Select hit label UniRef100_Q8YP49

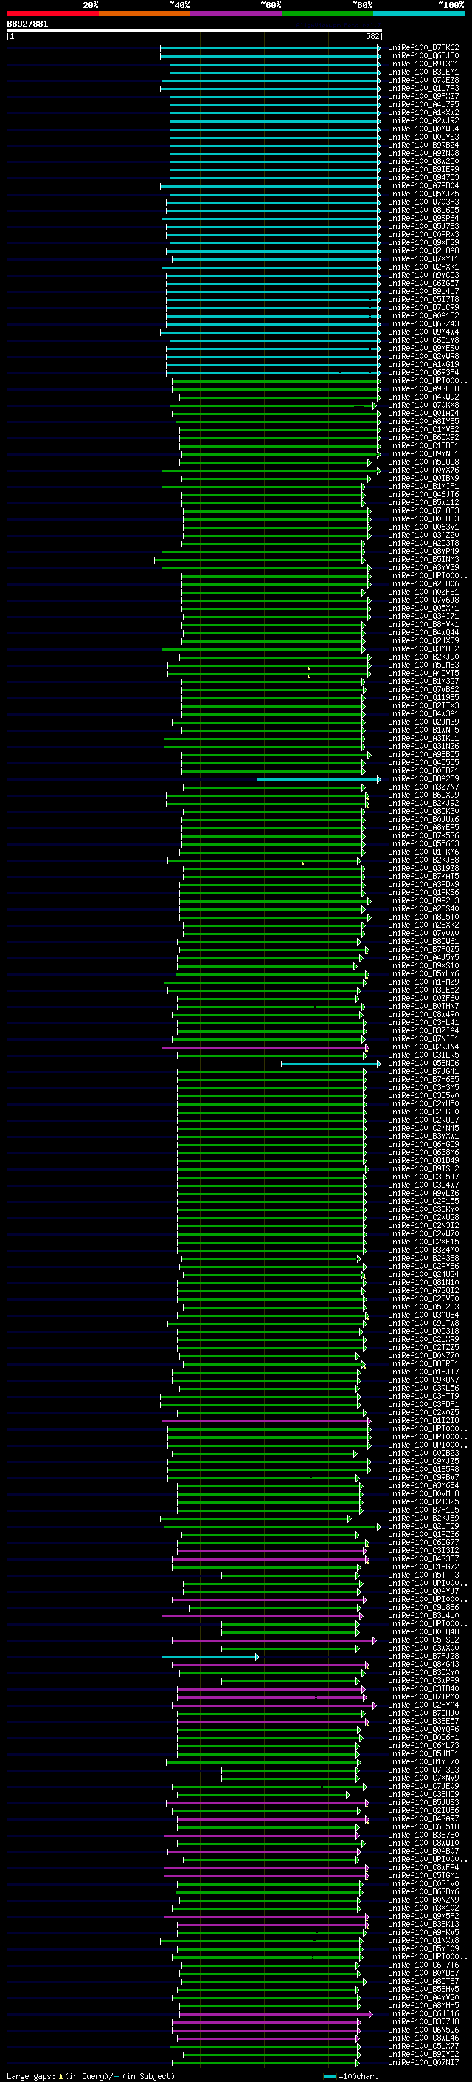(423, 551)
